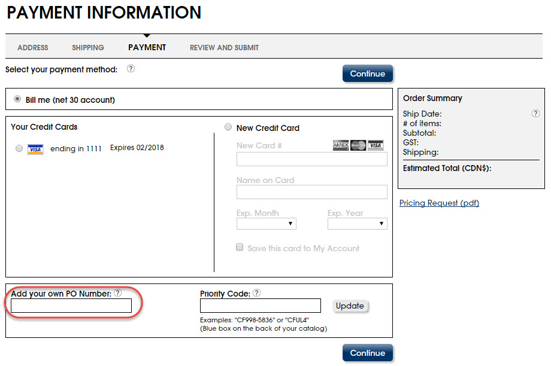This screenshot has width=551, height=366.
Task: Choose the New Credit Card option
Action: click(x=228, y=127)
